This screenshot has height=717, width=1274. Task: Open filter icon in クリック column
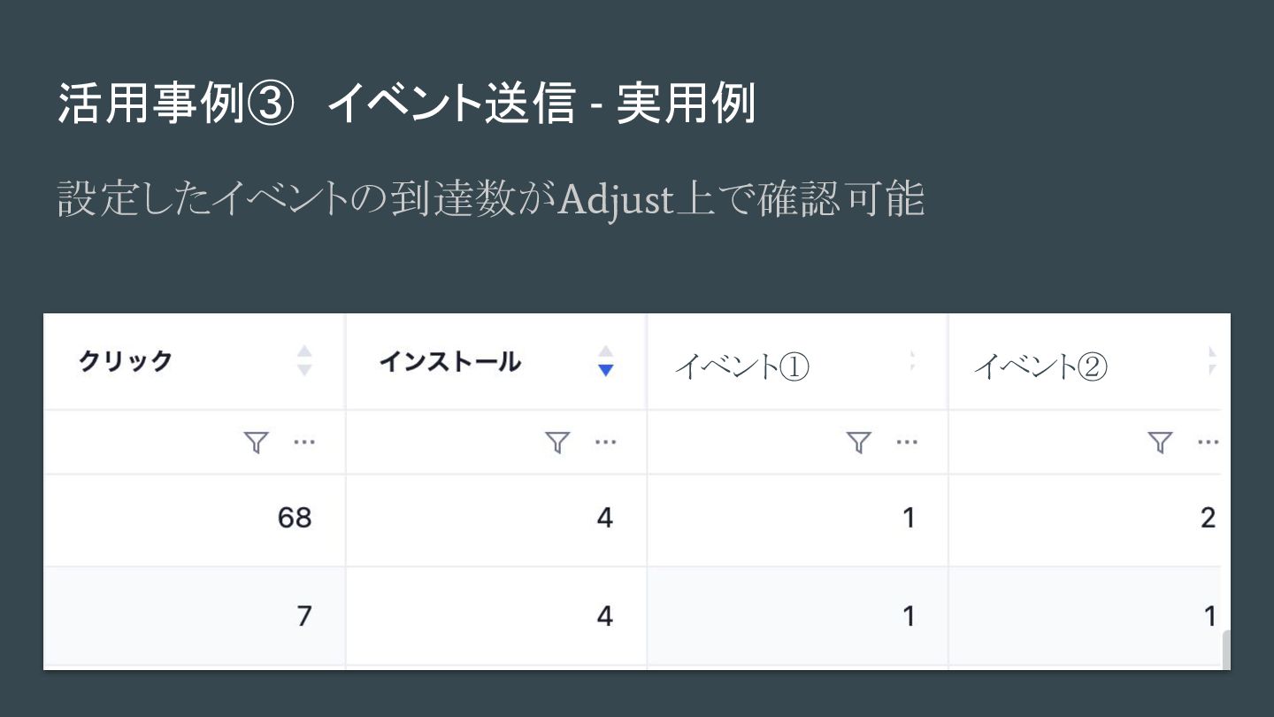(x=256, y=443)
